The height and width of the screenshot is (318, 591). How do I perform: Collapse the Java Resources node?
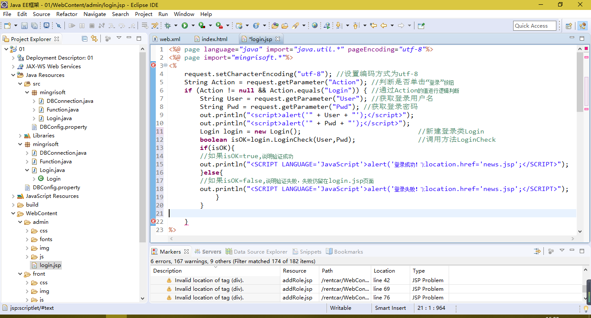tap(13, 75)
